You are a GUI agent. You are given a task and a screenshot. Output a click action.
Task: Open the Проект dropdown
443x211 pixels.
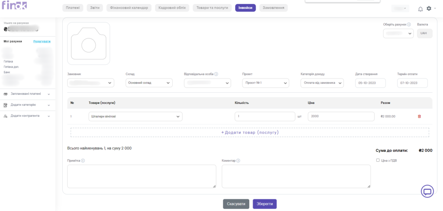[266, 83]
